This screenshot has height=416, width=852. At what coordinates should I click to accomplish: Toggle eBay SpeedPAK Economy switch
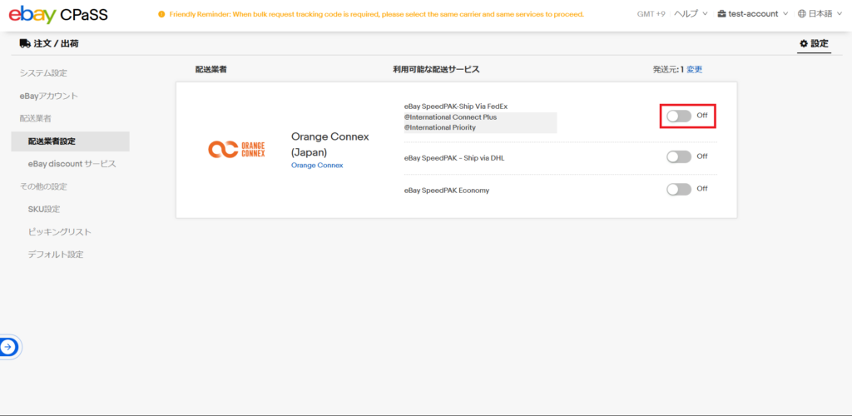click(x=679, y=189)
